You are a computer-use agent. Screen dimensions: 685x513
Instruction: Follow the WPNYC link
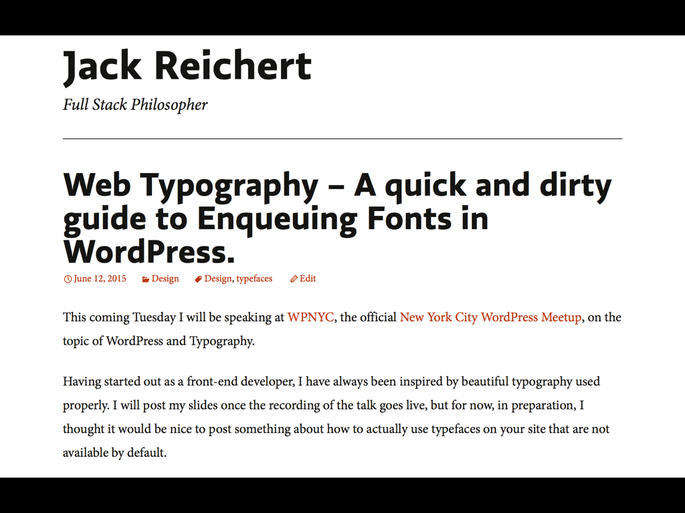[x=310, y=317]
